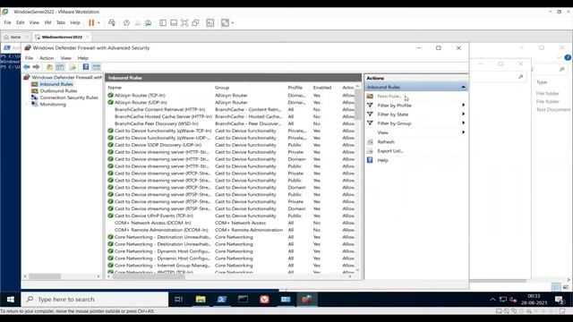The width and height of the screenshot is (573, 322).
Task: Open PowerShell from the taskbar
Action: (x=221, y=300)
